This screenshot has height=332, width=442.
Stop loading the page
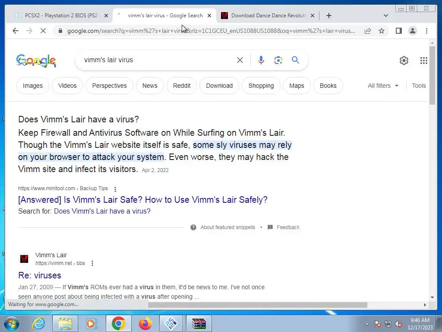43,31
